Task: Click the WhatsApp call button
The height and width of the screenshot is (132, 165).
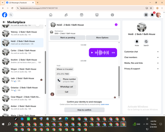Action: [x=67, y=87]
